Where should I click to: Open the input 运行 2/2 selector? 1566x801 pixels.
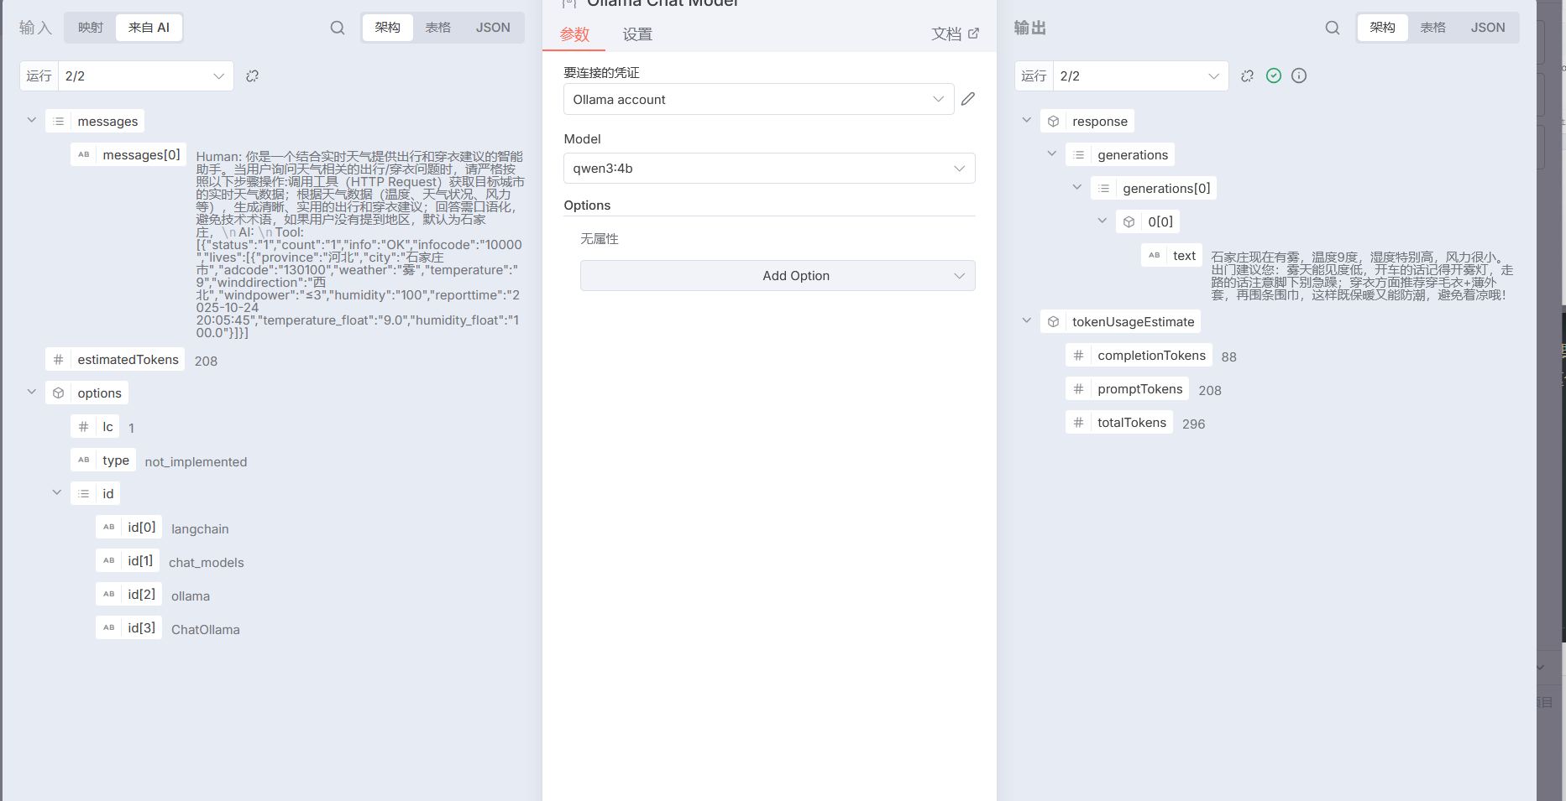pos(127,76)
